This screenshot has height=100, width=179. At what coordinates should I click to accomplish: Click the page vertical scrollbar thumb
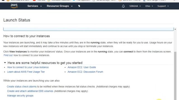pos(175,76)
